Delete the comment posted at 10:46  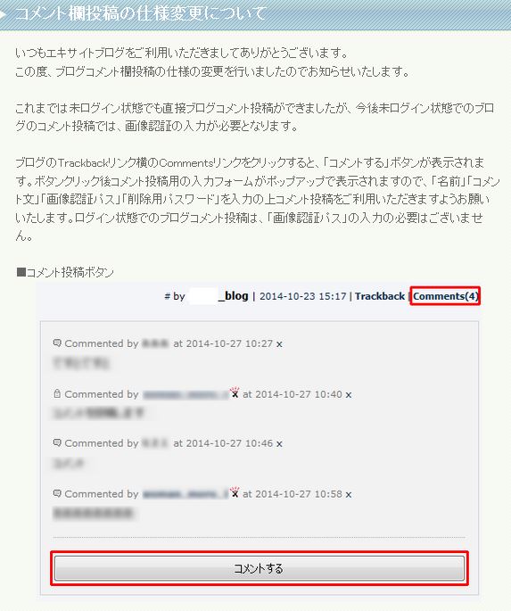click(279, 444)
